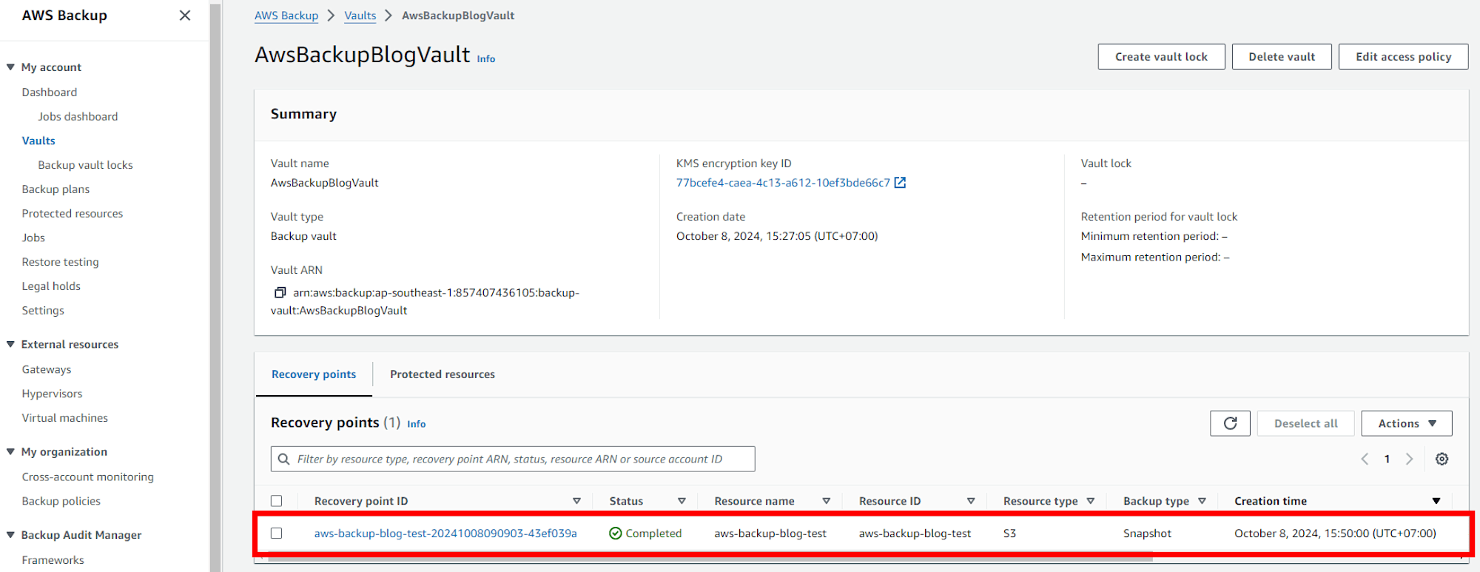The height and width of the screenshot is (572, 1480).
Task: Select all recovery points header checkbox
Action: (277, 501)
